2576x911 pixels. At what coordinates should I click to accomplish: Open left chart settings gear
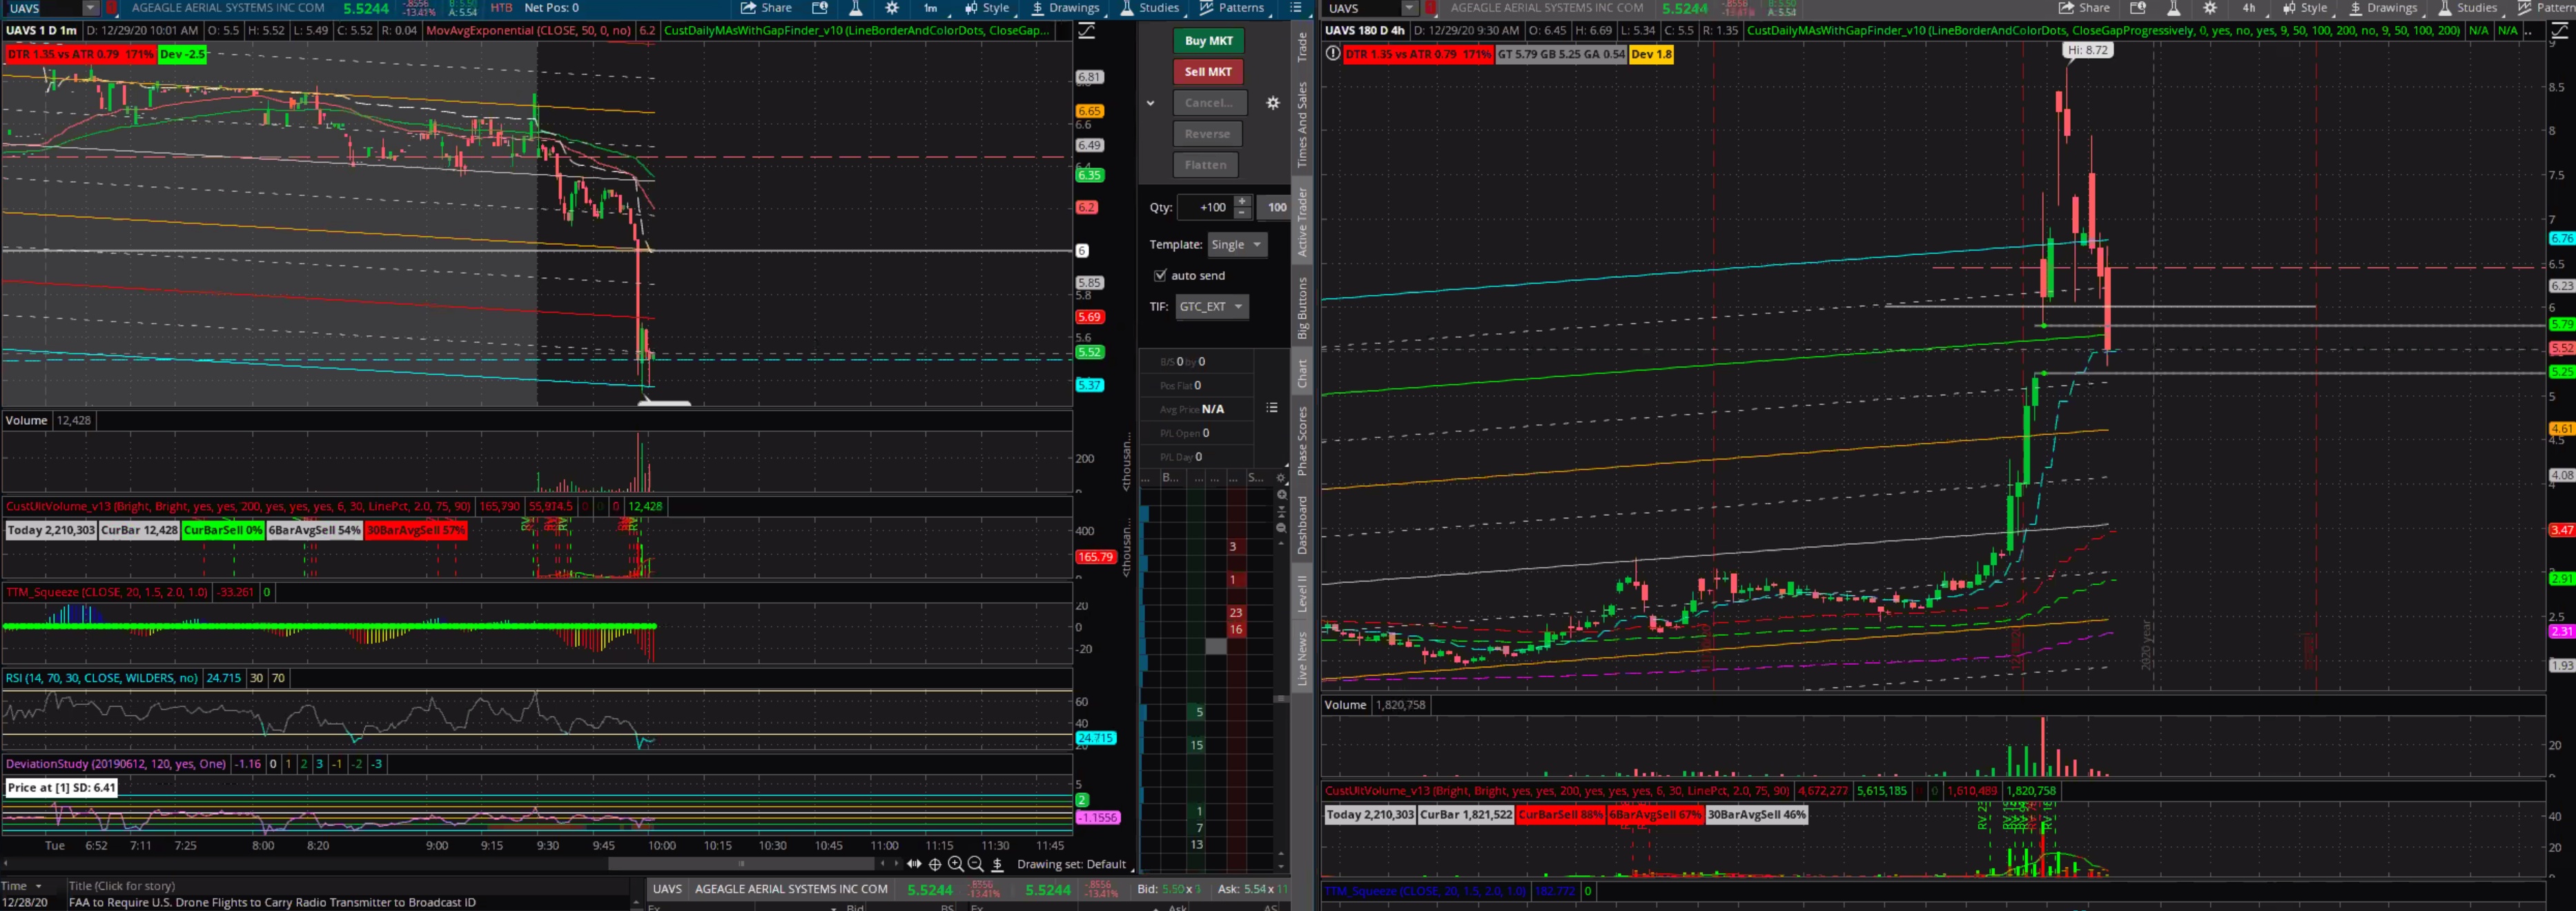pyautogui.click(x=892, y=8)
